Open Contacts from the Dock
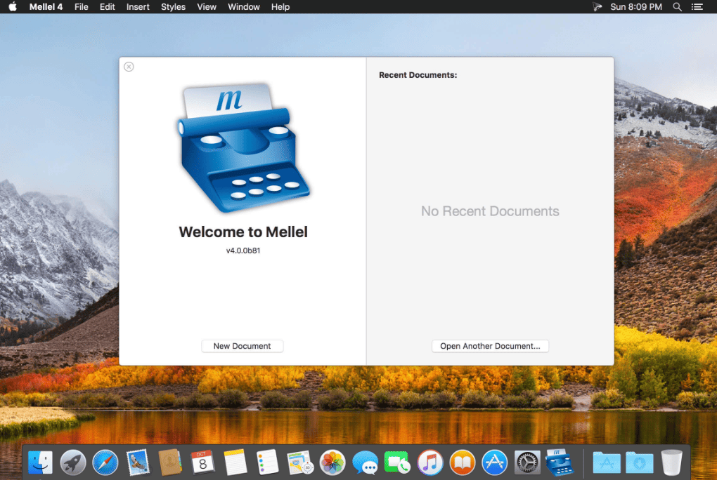This screenshot has height=480, width=717. pos(170,462)
